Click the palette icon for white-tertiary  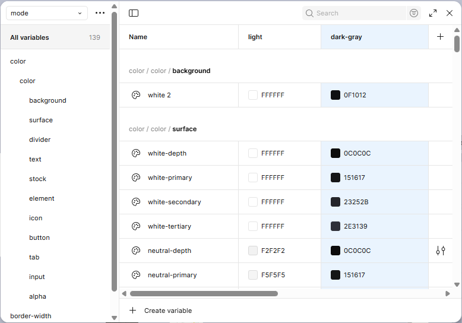(136, 226)
